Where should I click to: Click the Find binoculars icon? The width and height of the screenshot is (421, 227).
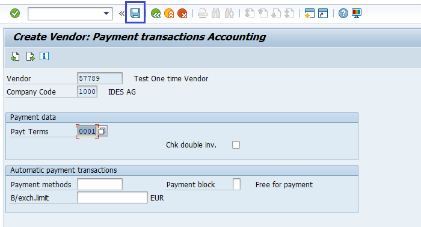[216, 13]
